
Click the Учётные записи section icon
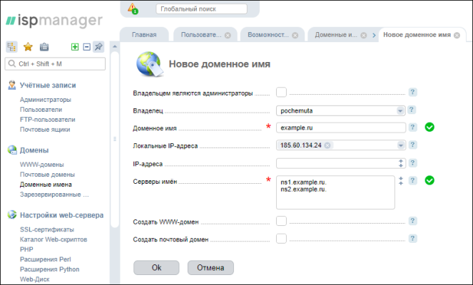pyautogui.click(x=11, y=85)
